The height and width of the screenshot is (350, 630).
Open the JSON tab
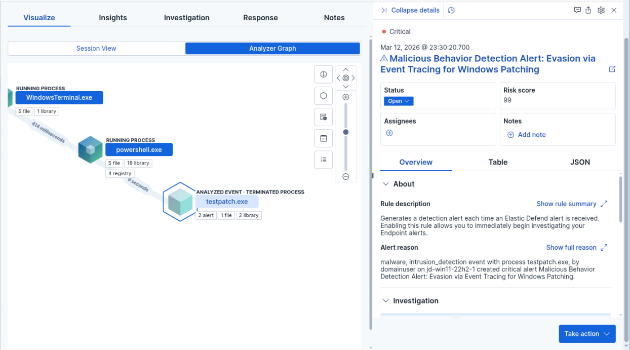(x=580, y=162)
